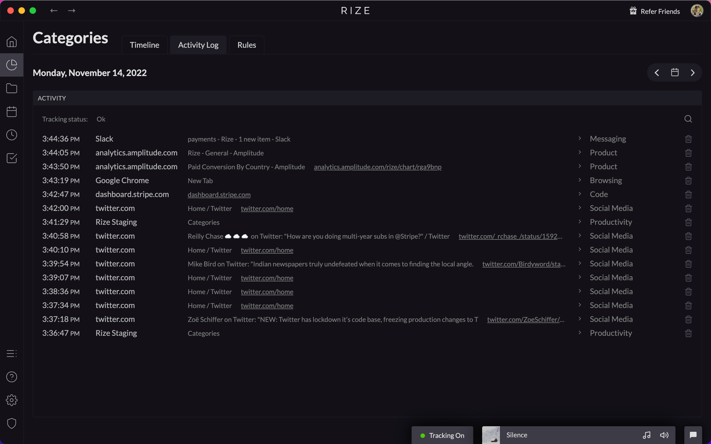Image resolution: width=711 pixels, height=444 pixels.
Task: Expand category chevron for Google Chrome row
Action: click(x=580, y=180)
